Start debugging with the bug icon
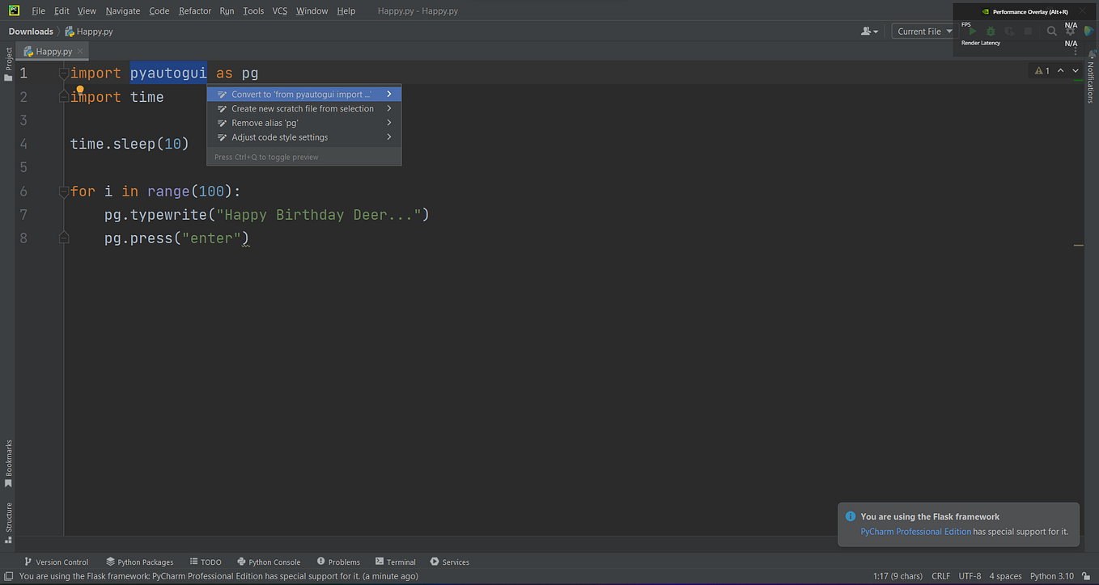The height and width of the screenshot is (585, 1099). (991, 32)
